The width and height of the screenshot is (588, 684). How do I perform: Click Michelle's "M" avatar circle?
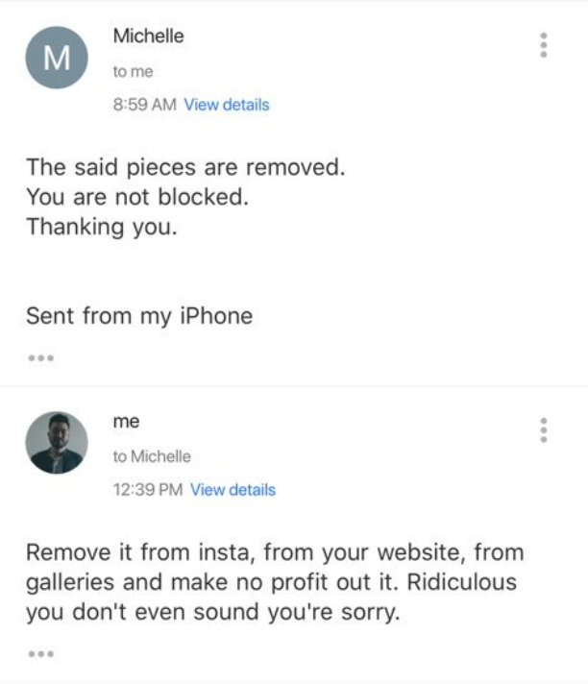(x=57, y=58)
